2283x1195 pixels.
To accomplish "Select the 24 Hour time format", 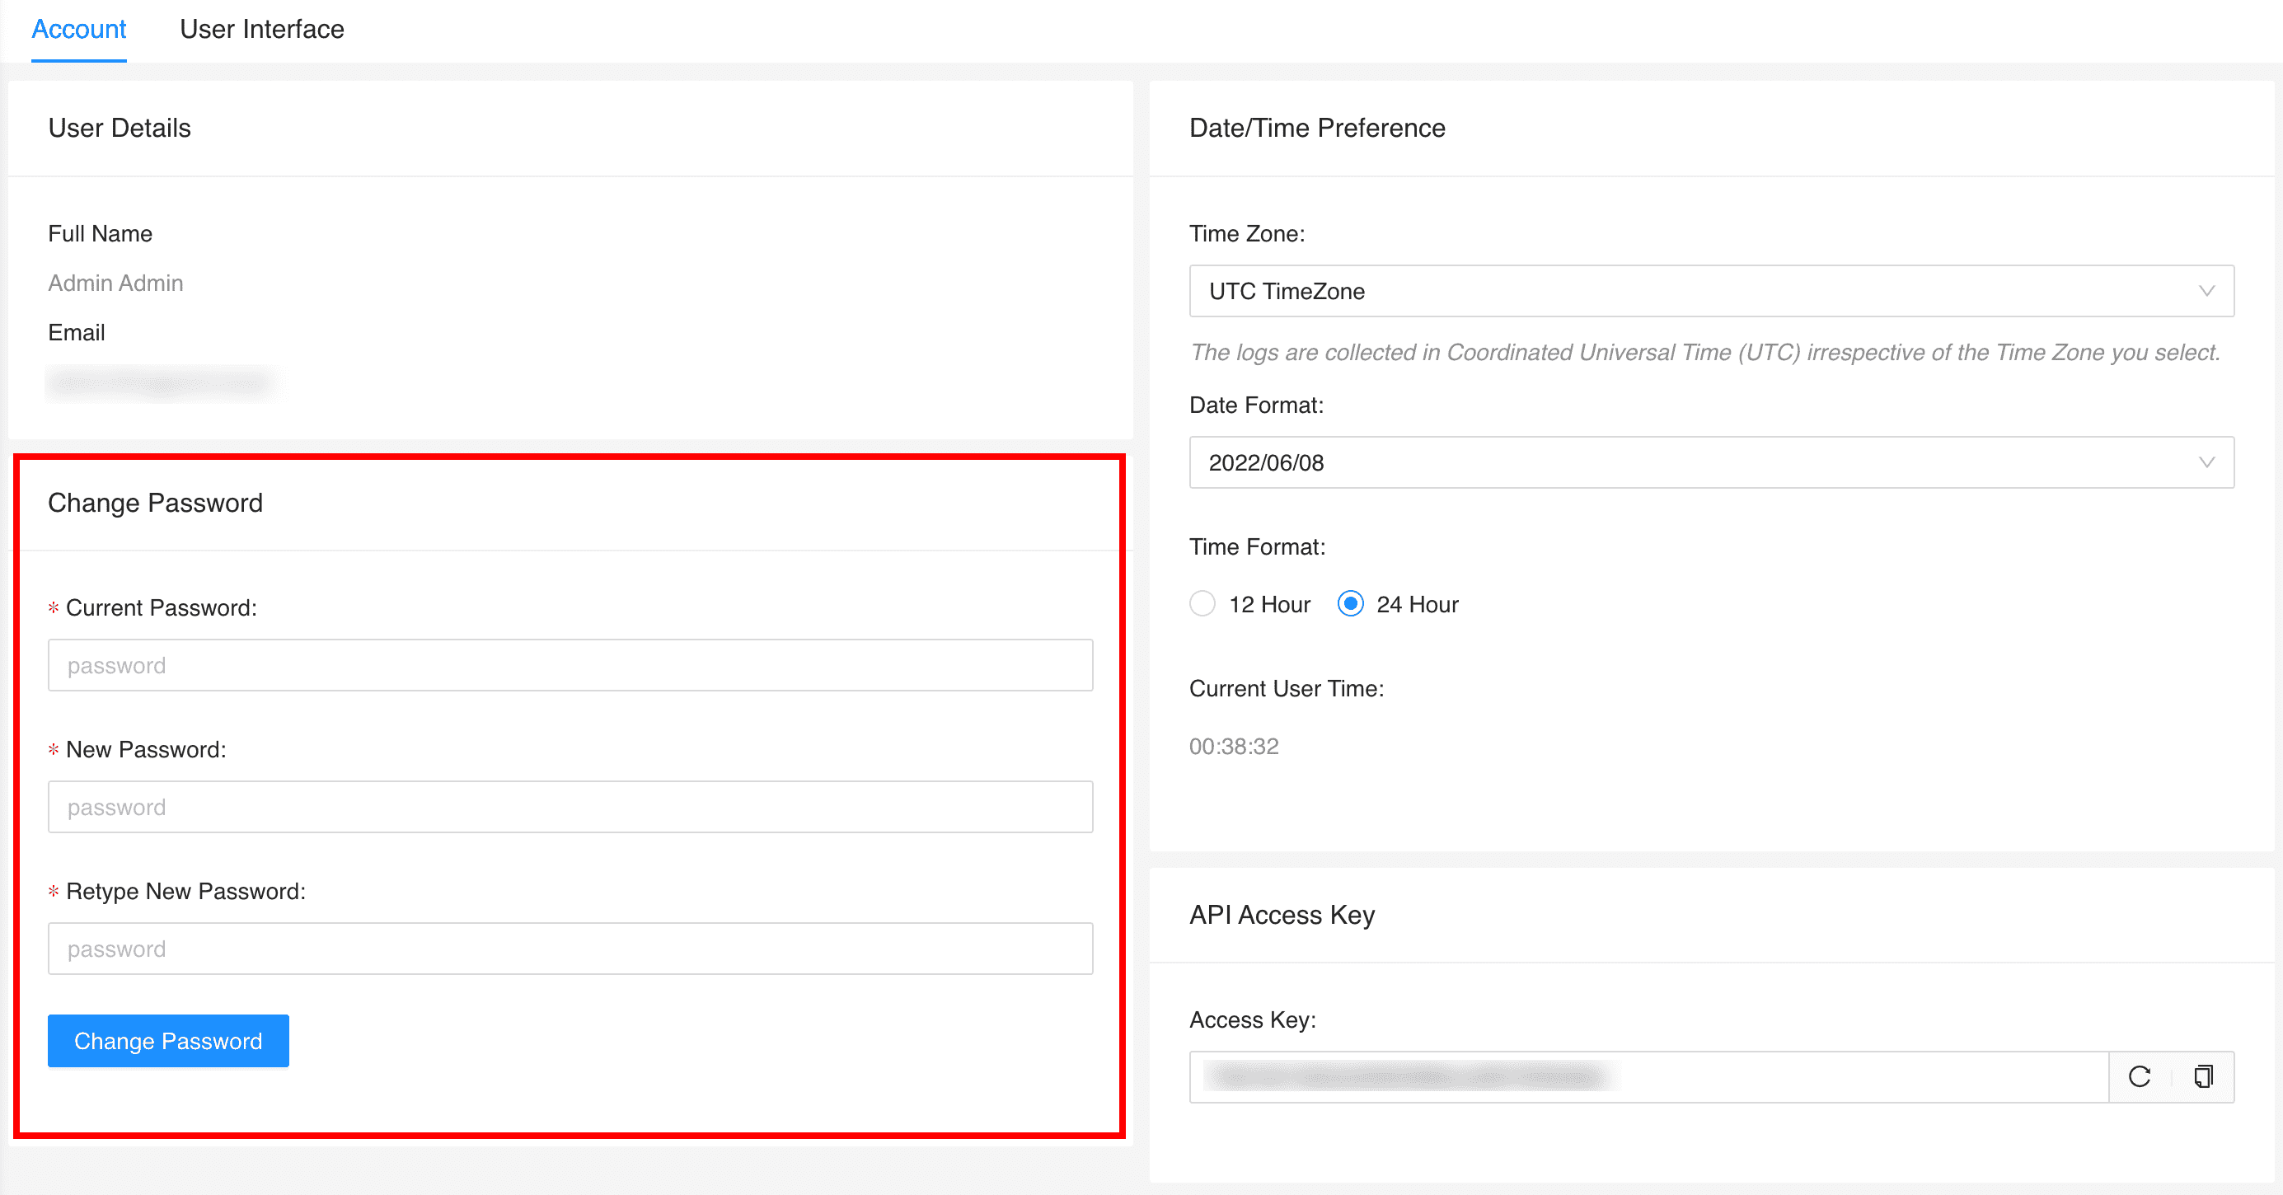I will 1349,604.
